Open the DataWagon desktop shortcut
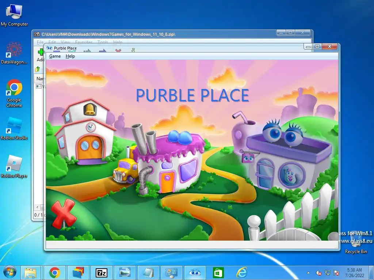Image resolution: width=374 pixels, height=280 pixels. 14,53
